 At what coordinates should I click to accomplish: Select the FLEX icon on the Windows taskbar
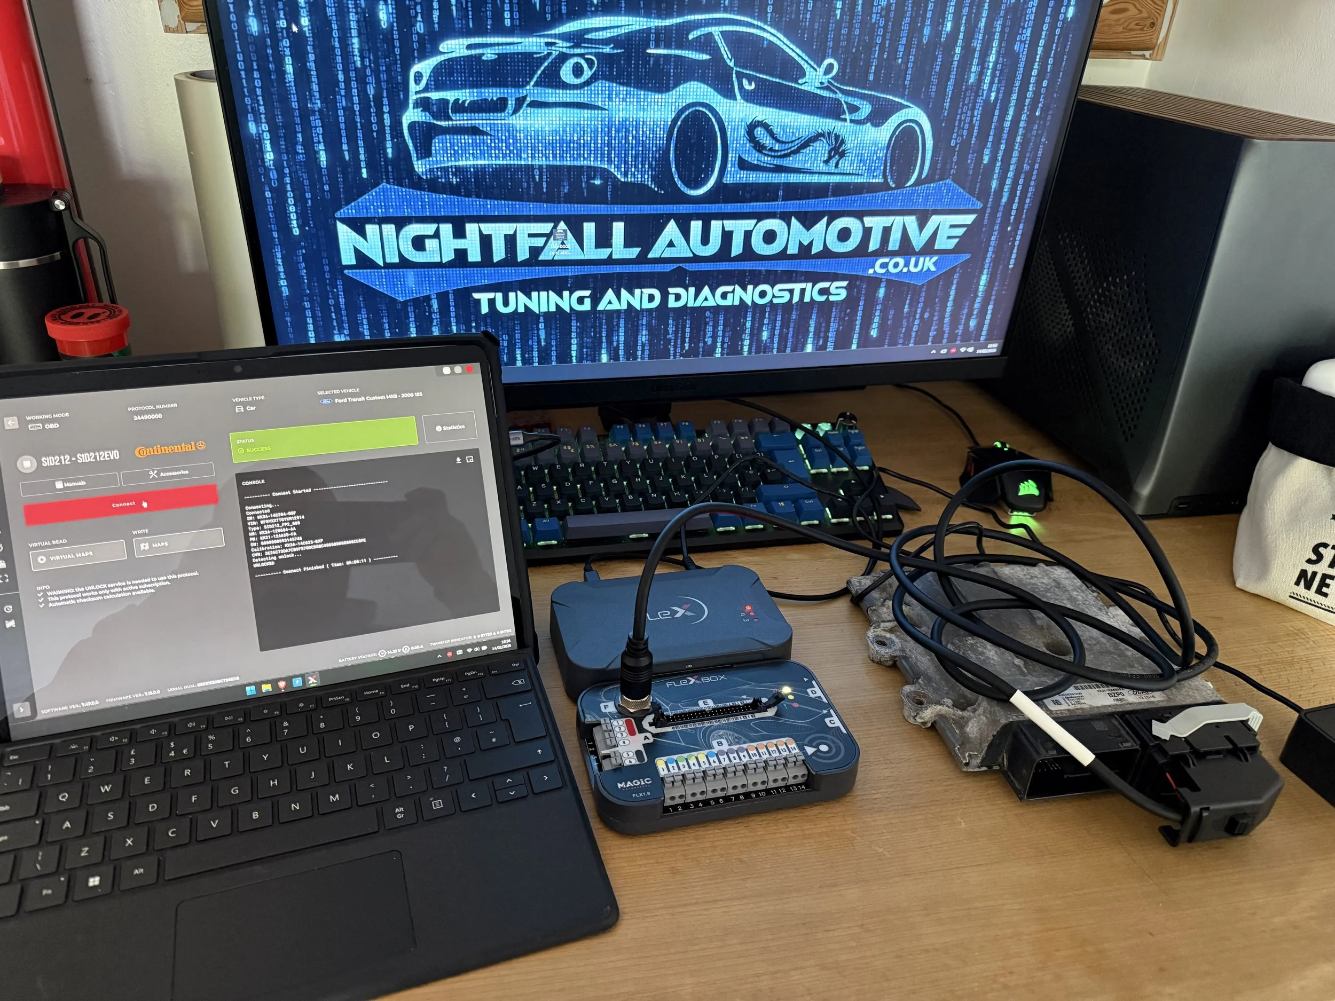[x=313, y=681]
